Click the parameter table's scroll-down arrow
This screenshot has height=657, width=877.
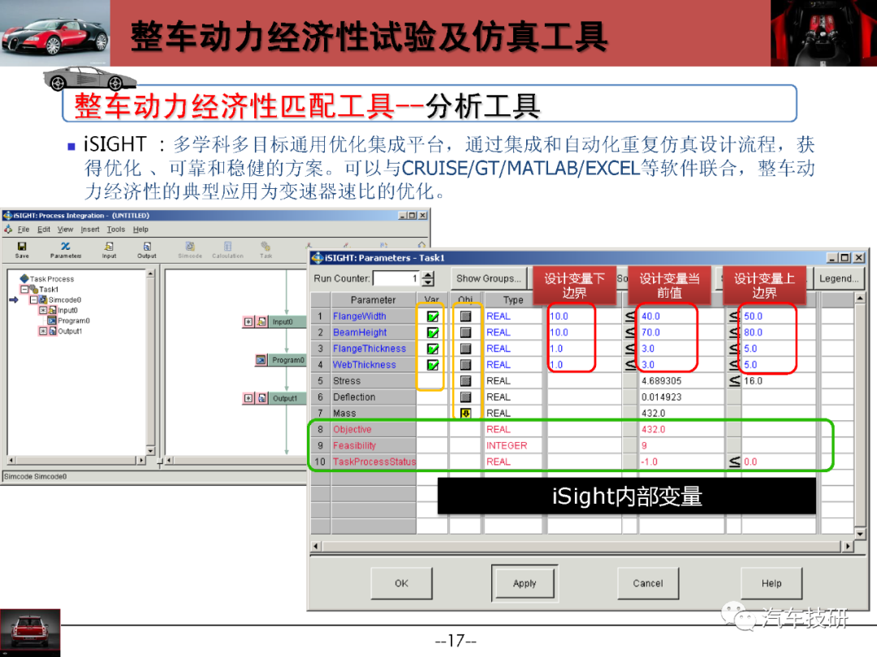click(860, 534)
